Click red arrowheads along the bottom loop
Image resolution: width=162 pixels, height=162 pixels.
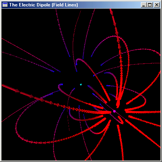click(x=37, y=143)
